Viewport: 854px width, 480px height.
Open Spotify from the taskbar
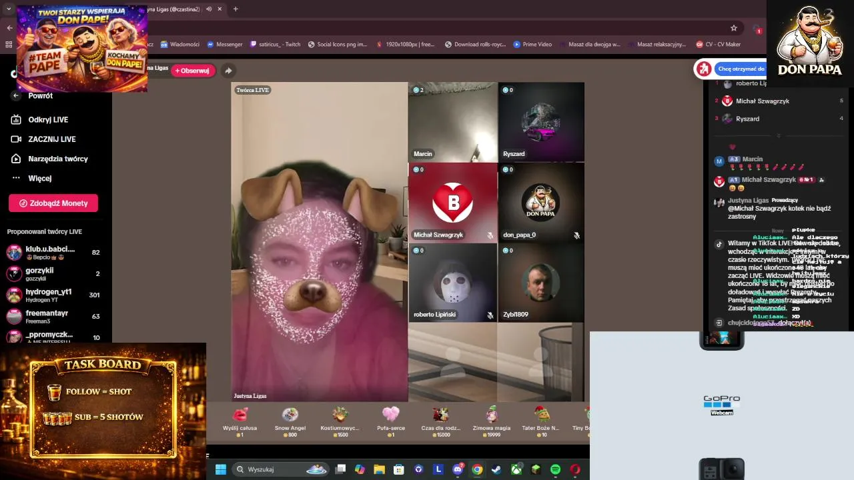[x=555, y=469]
